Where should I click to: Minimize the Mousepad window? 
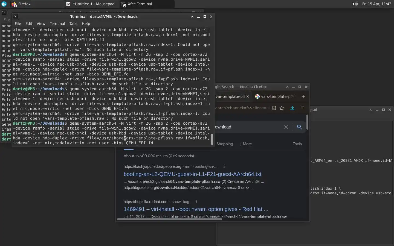(x=377, y=110)
